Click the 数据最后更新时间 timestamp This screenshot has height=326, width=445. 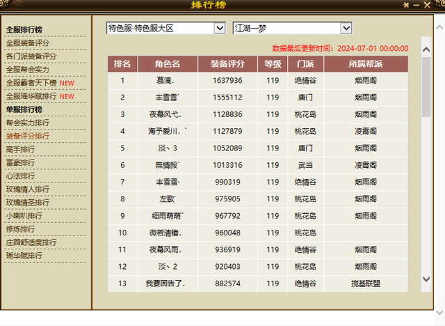[340, 48]
